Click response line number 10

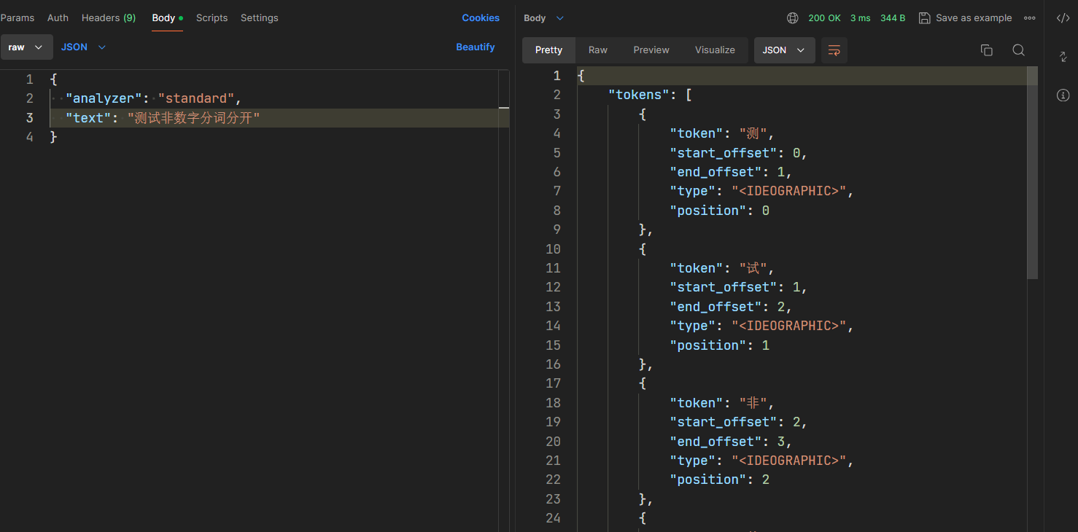[x=553, y=249]
